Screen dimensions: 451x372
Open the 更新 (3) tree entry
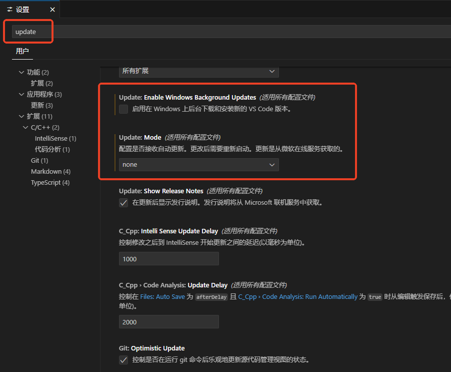pos(41,105)
